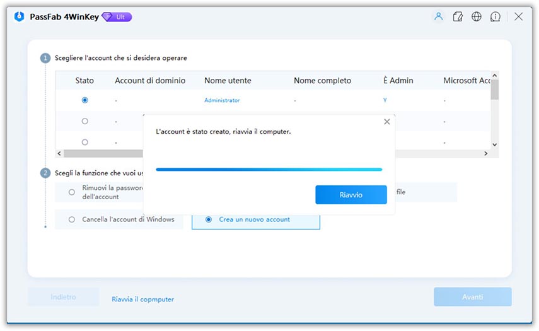The width and height of the screenshot is (539, 331).
Task: Choose 'Cancella l'account di Windows' option
Action: point(72,219)
